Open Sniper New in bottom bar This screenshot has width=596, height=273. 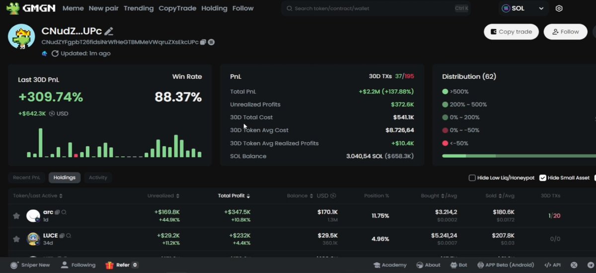30,265
